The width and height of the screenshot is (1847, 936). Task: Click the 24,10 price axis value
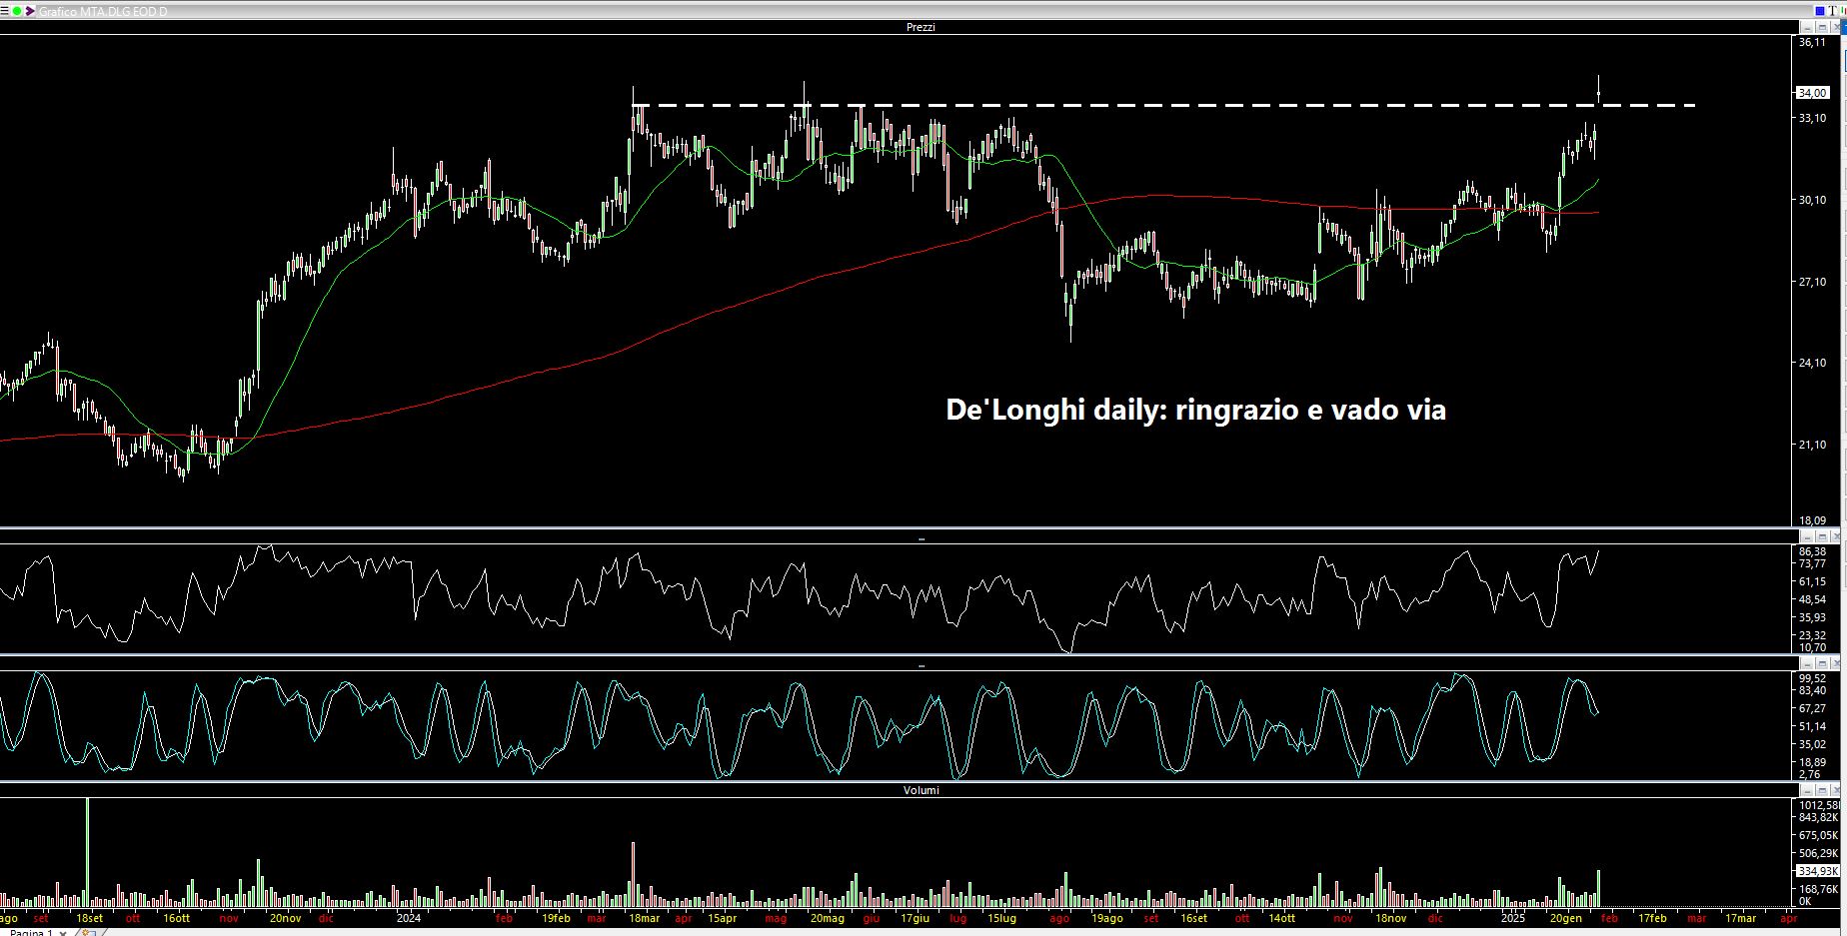pyautogui.click(x=1812, y=363)
